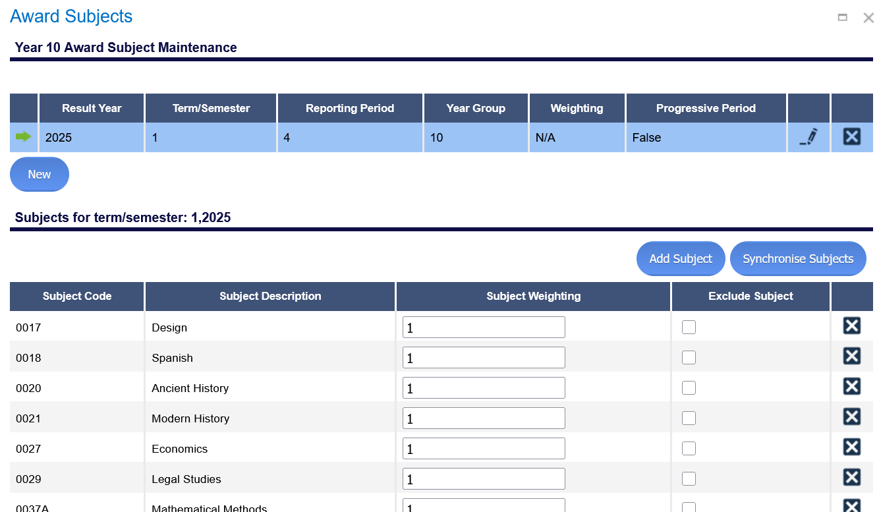The height and width of the screenshot is (512, 879).
Task: Remove the Ancient History subject row
Action: tap(852, 386)
